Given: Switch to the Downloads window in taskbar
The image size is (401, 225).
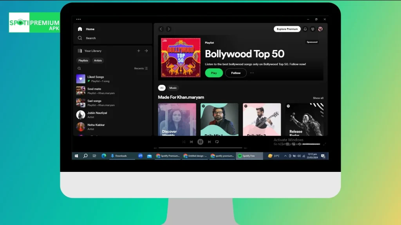Looking at the screenshot, I should pos(122,156).
